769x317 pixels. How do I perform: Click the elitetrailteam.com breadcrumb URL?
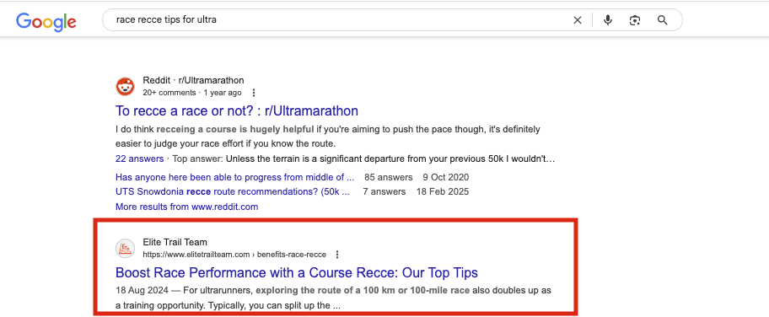pos(234,254)
